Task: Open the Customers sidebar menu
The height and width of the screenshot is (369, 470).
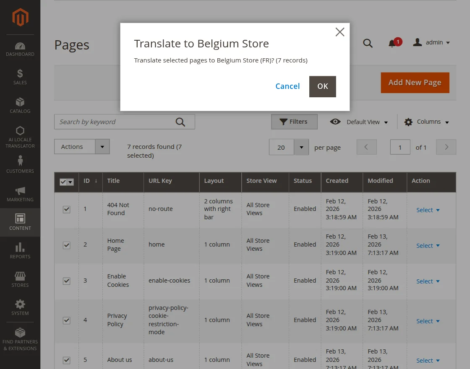Action: [20, 164]
